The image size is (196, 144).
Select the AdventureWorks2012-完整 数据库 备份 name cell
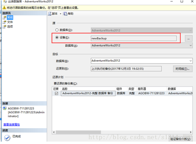point(88,93)
